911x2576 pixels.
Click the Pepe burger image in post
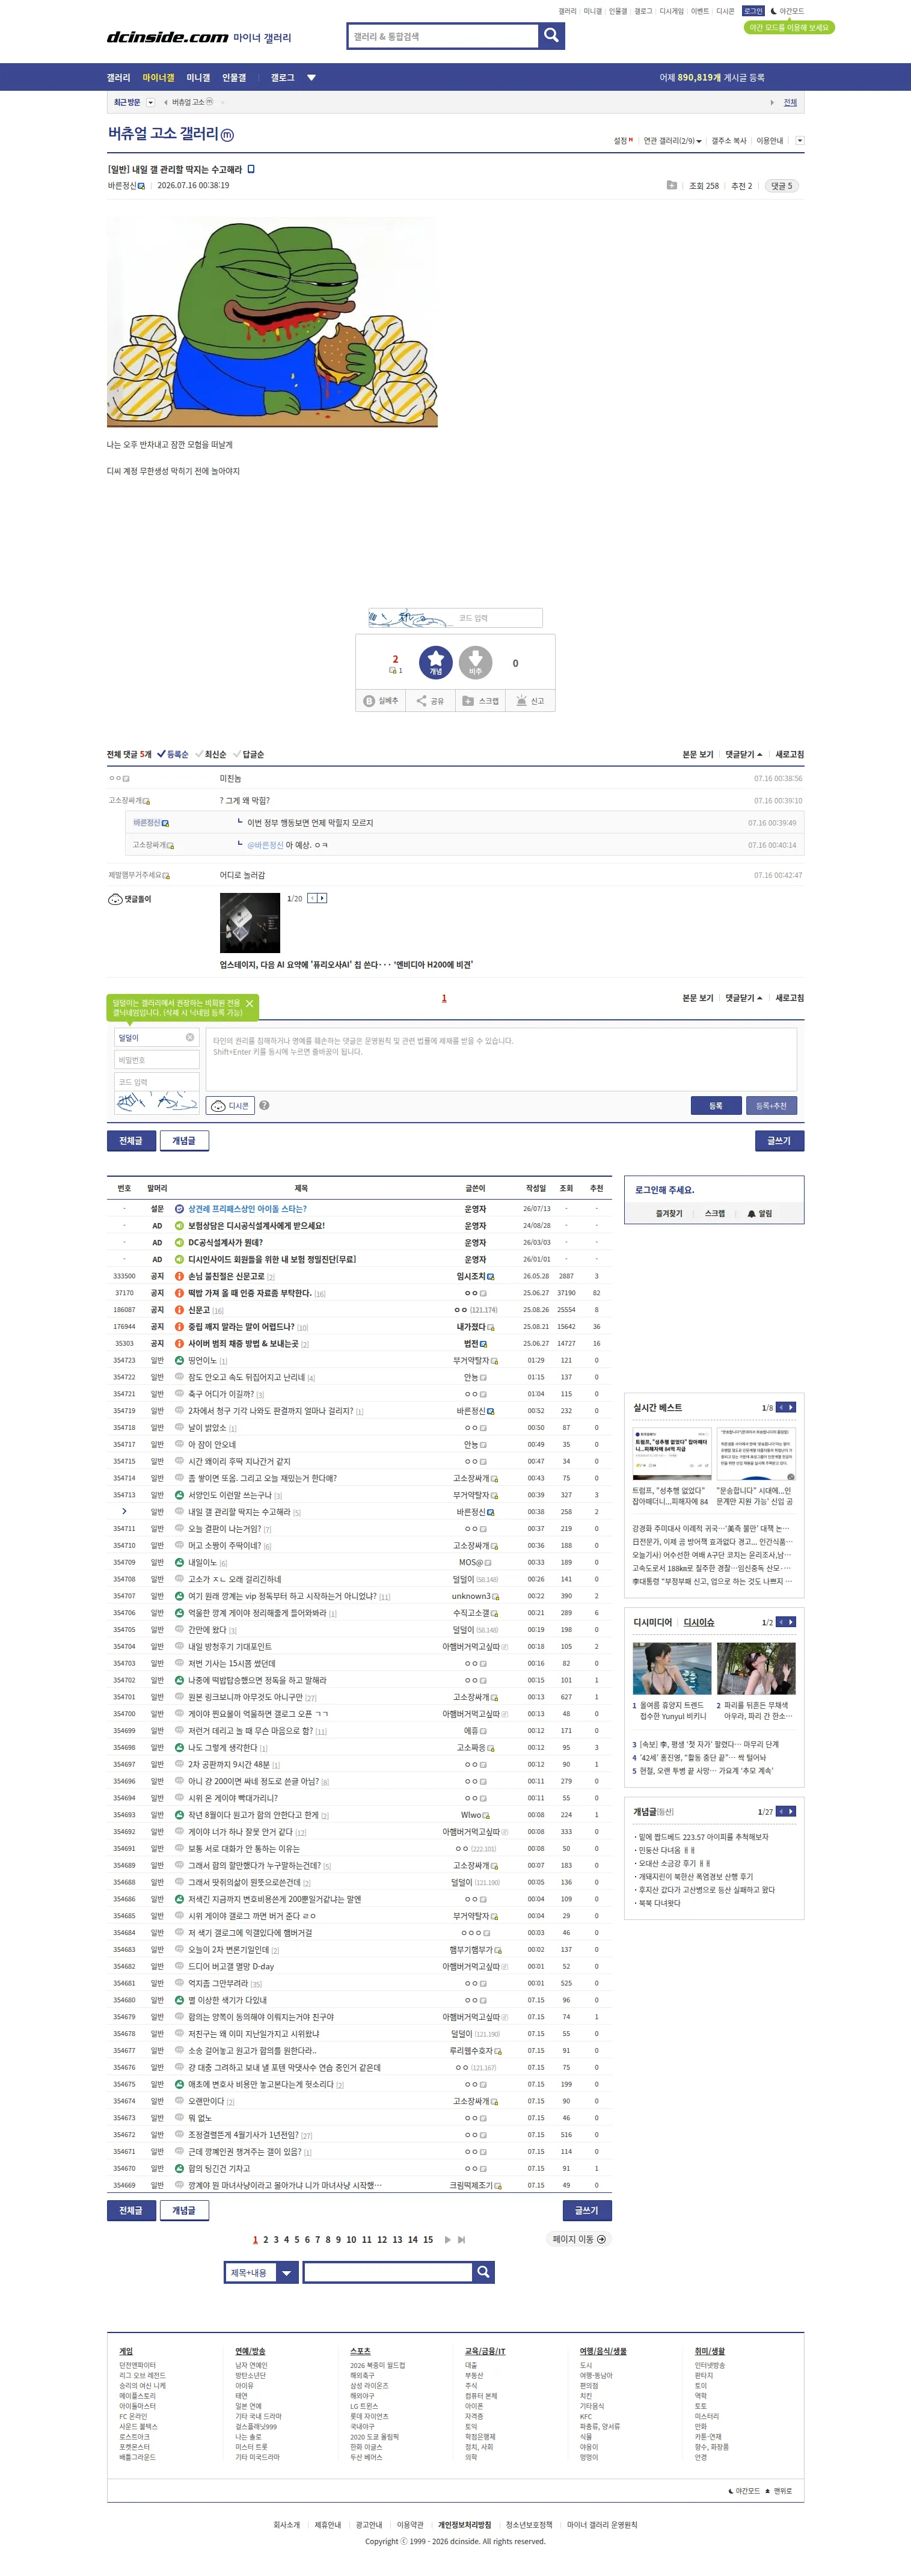click(272, 322)
